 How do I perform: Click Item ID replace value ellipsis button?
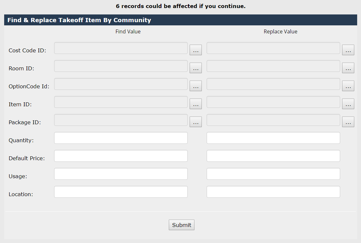(x=348, y=104)
